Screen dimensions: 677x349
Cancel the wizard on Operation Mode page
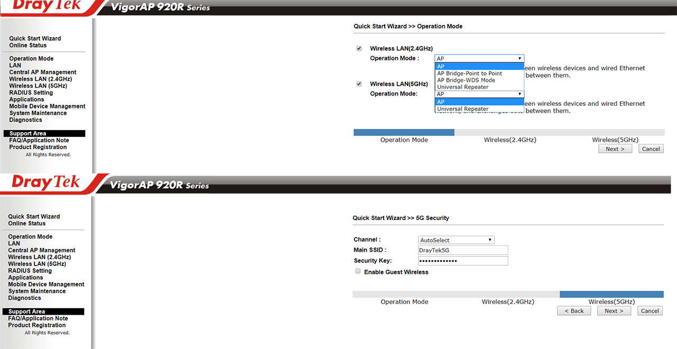(x=651, y=149)
